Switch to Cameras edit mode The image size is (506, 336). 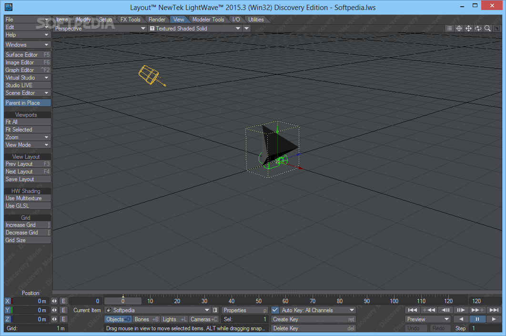pyautogui.click(x=203, y=319)
